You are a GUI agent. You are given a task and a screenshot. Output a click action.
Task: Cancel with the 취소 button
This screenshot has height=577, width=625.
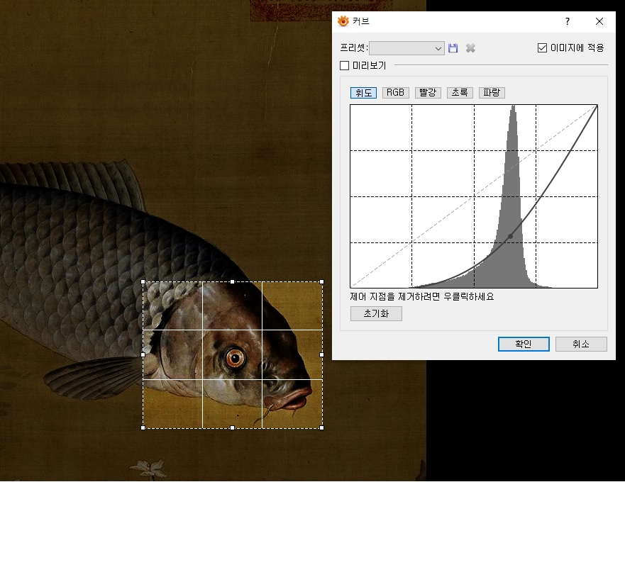click(581, 344)
